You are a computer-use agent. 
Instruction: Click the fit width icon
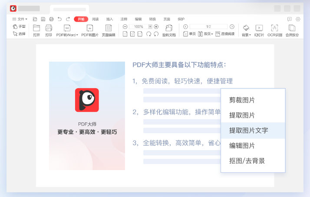click(x=140, y=34)
